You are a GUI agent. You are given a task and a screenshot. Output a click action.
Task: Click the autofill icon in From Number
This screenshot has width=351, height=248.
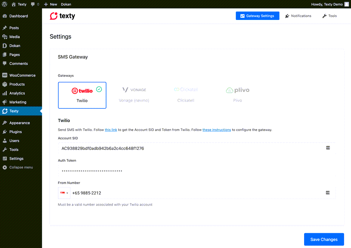point(328,193)
